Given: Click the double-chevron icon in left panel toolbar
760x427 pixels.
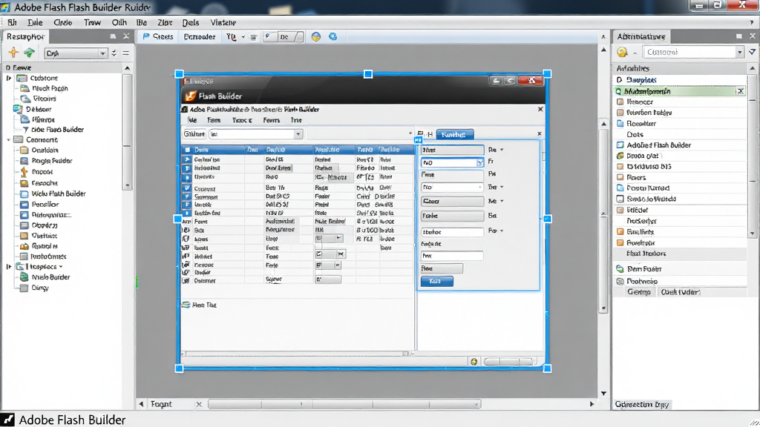Looking at the screenshot, I should 114,53.
